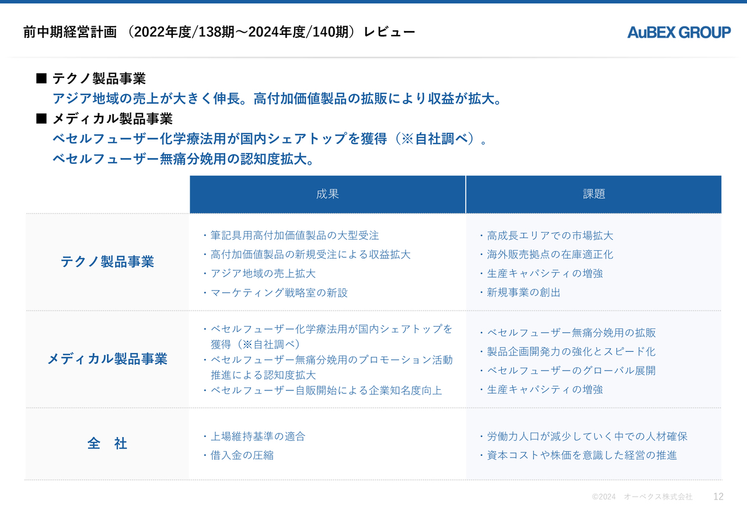Screen dimensions: 747x517
Task: Click the bullet ベセルフューザー無痛分娩用のプロモーション活動
Action: [x=327, y=359]
